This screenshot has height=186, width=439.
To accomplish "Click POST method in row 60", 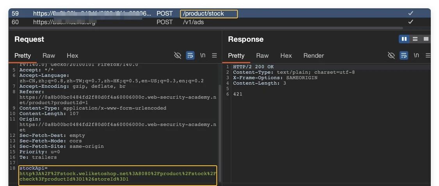I will 165,22.
